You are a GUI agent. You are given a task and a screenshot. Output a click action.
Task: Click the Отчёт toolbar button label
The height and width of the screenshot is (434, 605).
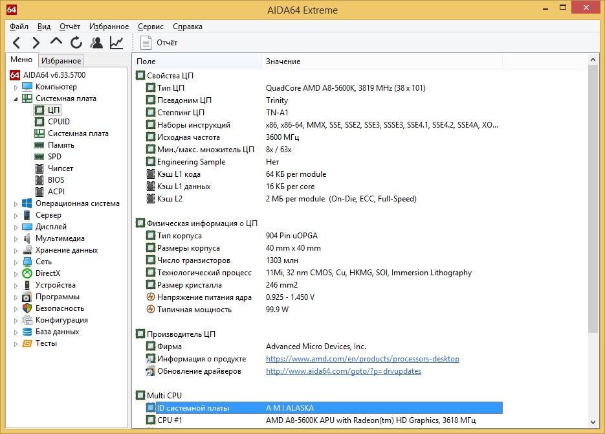167,43
